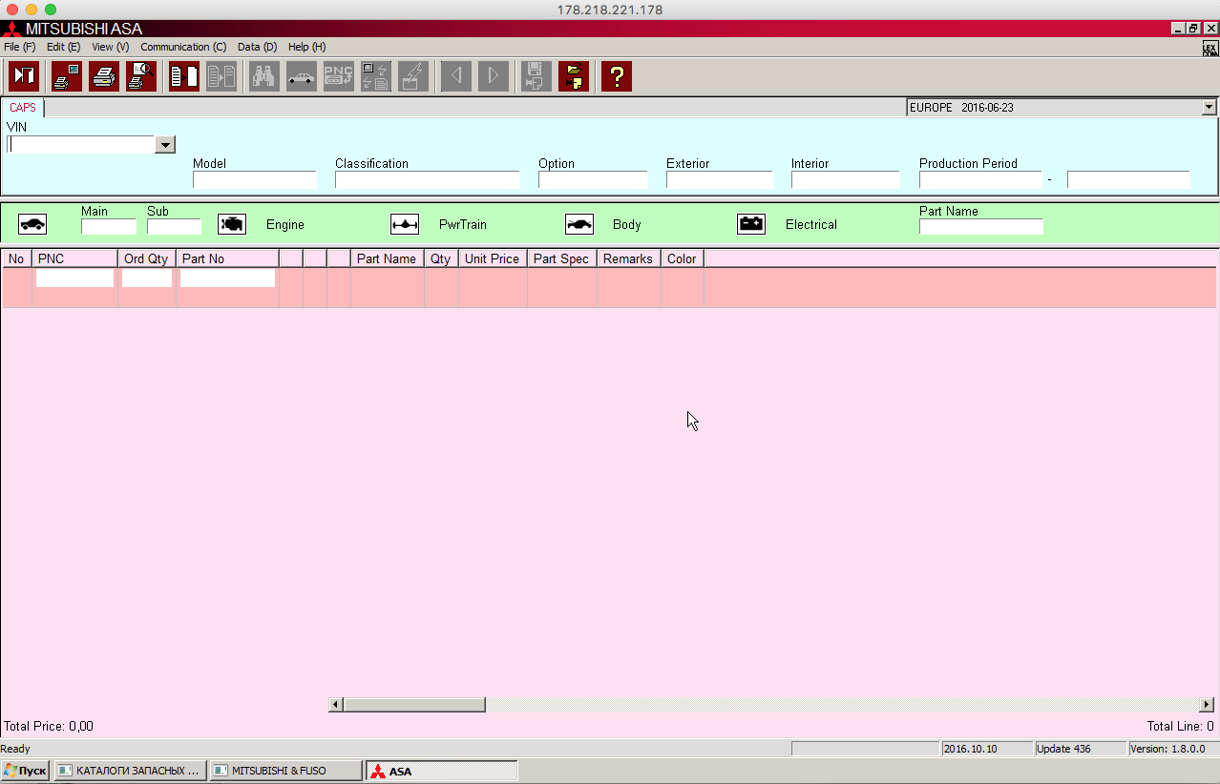Click the car icon left of Main field
The width and height of the screenshot is (1220, 784).
(32, 224)
